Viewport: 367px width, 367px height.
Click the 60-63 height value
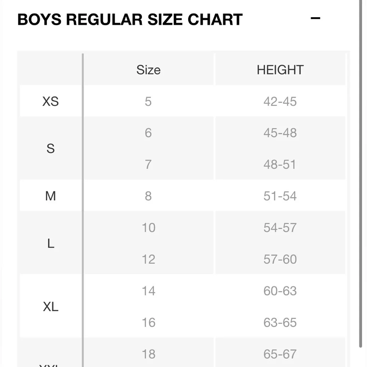pyautogui.click(x=280, y=291)
